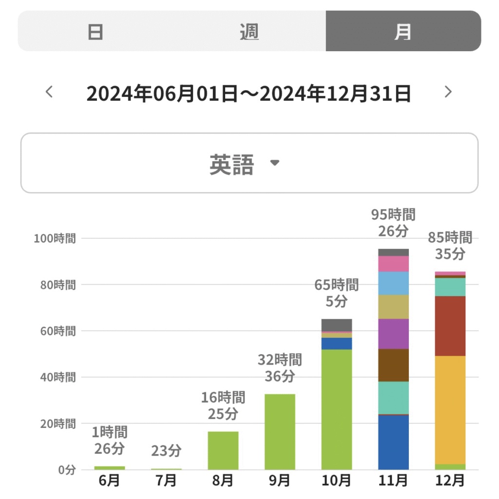Screen dimensions: 499x499
Task: Switch to the 日 (day) tab
Action: click(x=95, y=31)
